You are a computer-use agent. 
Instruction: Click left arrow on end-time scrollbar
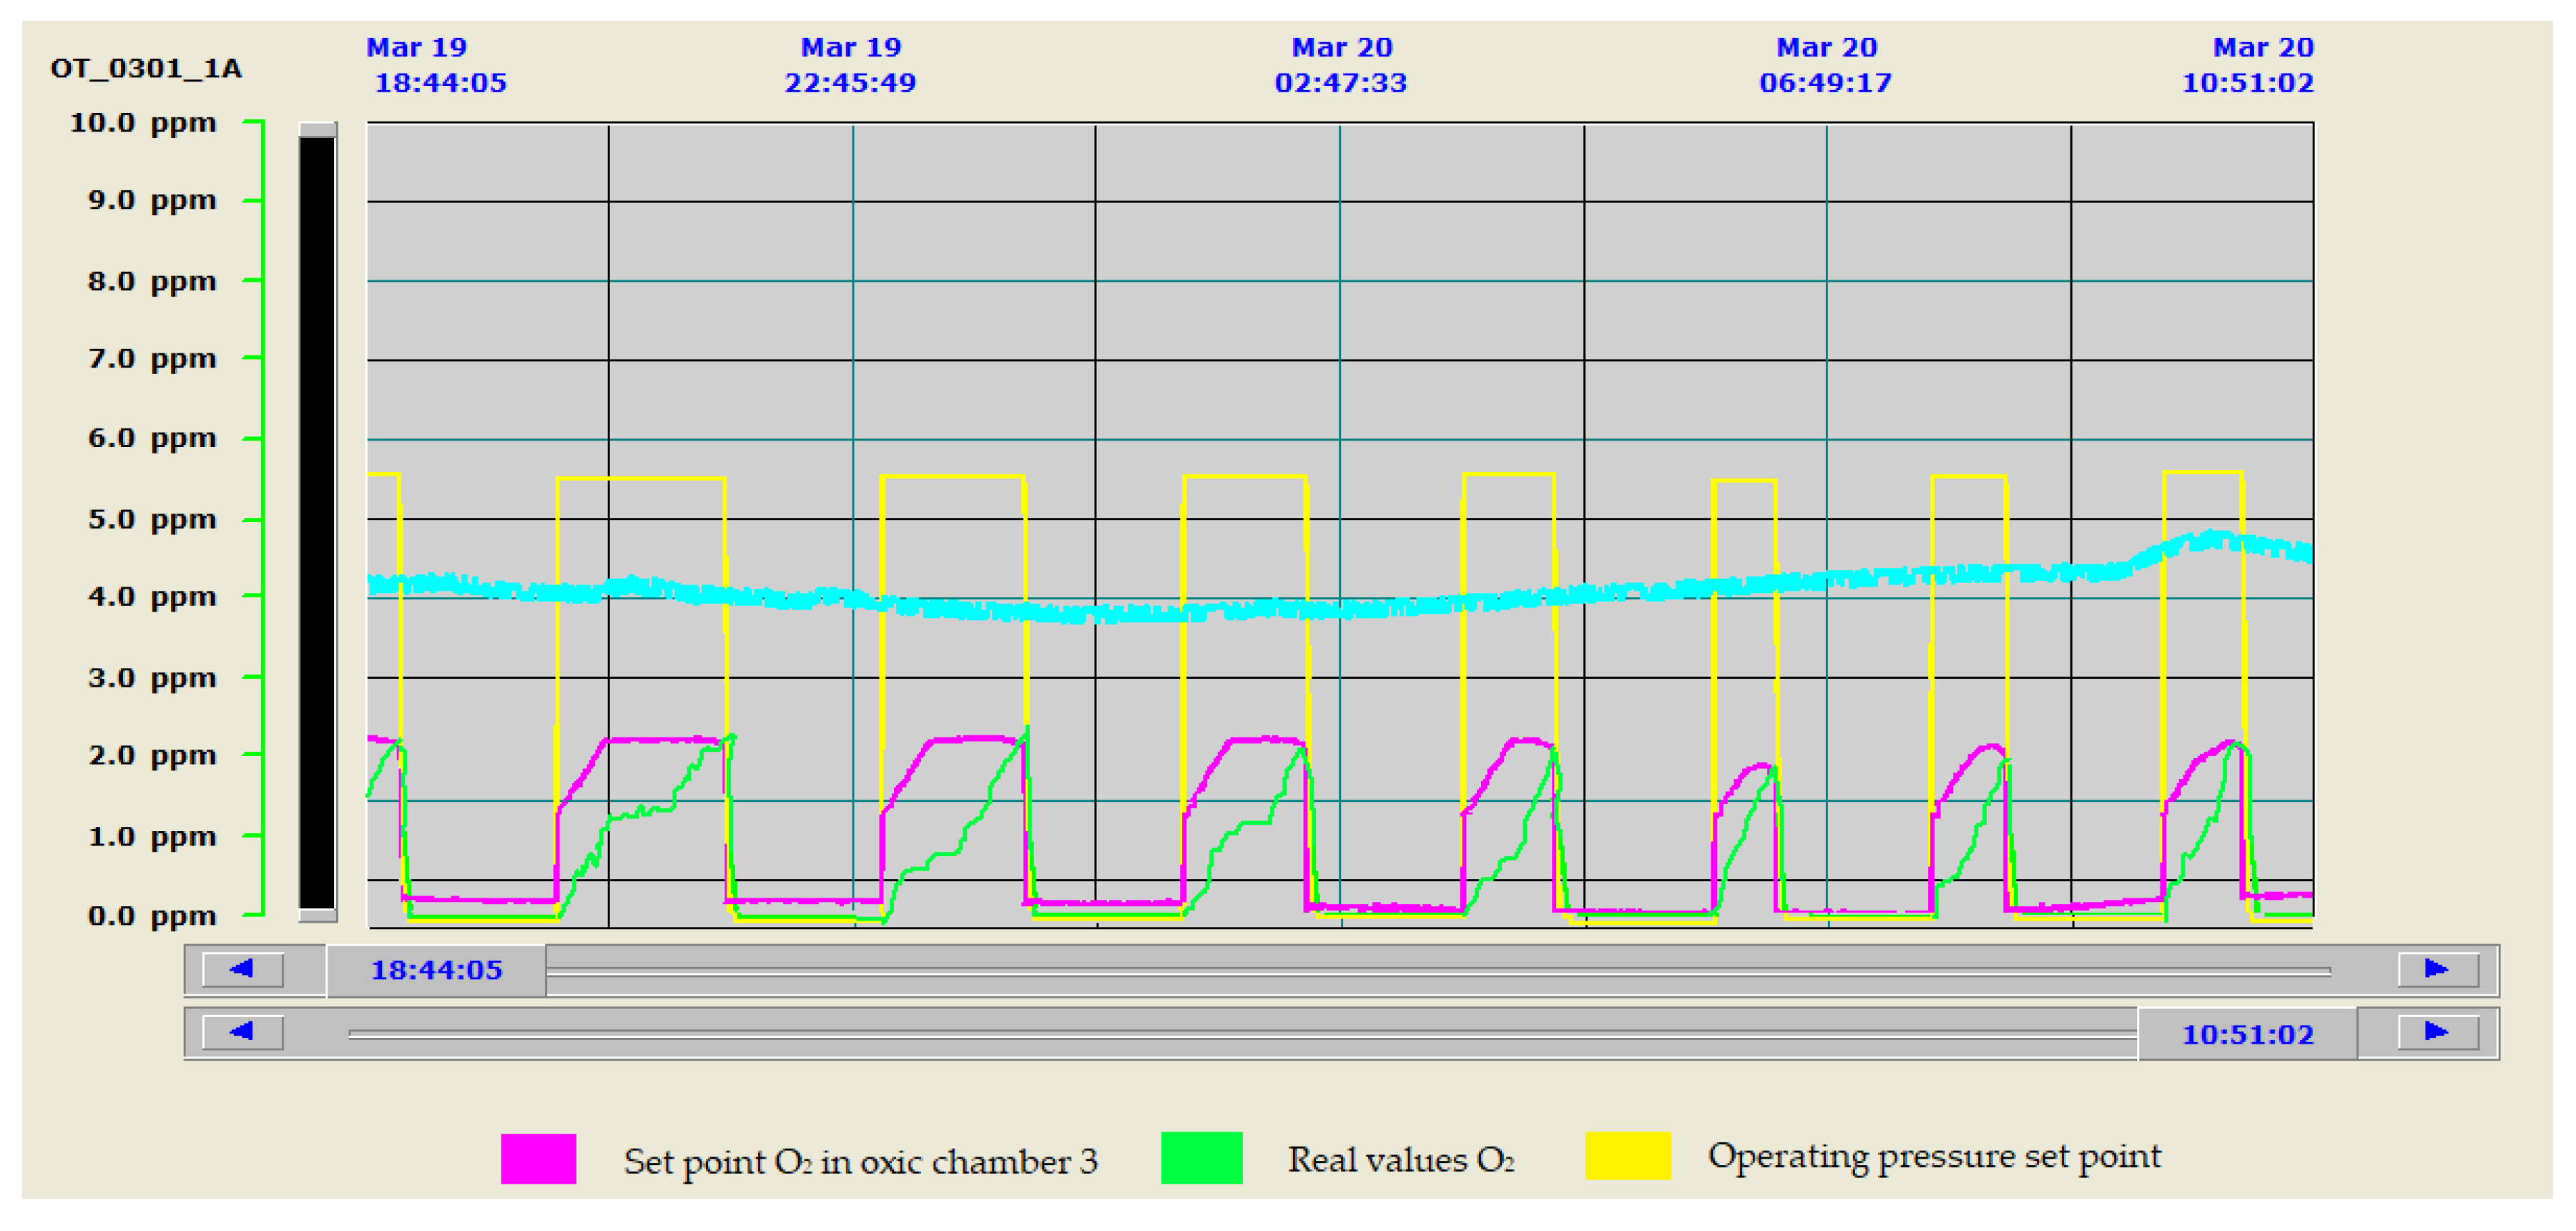(x=242, y=1033)
